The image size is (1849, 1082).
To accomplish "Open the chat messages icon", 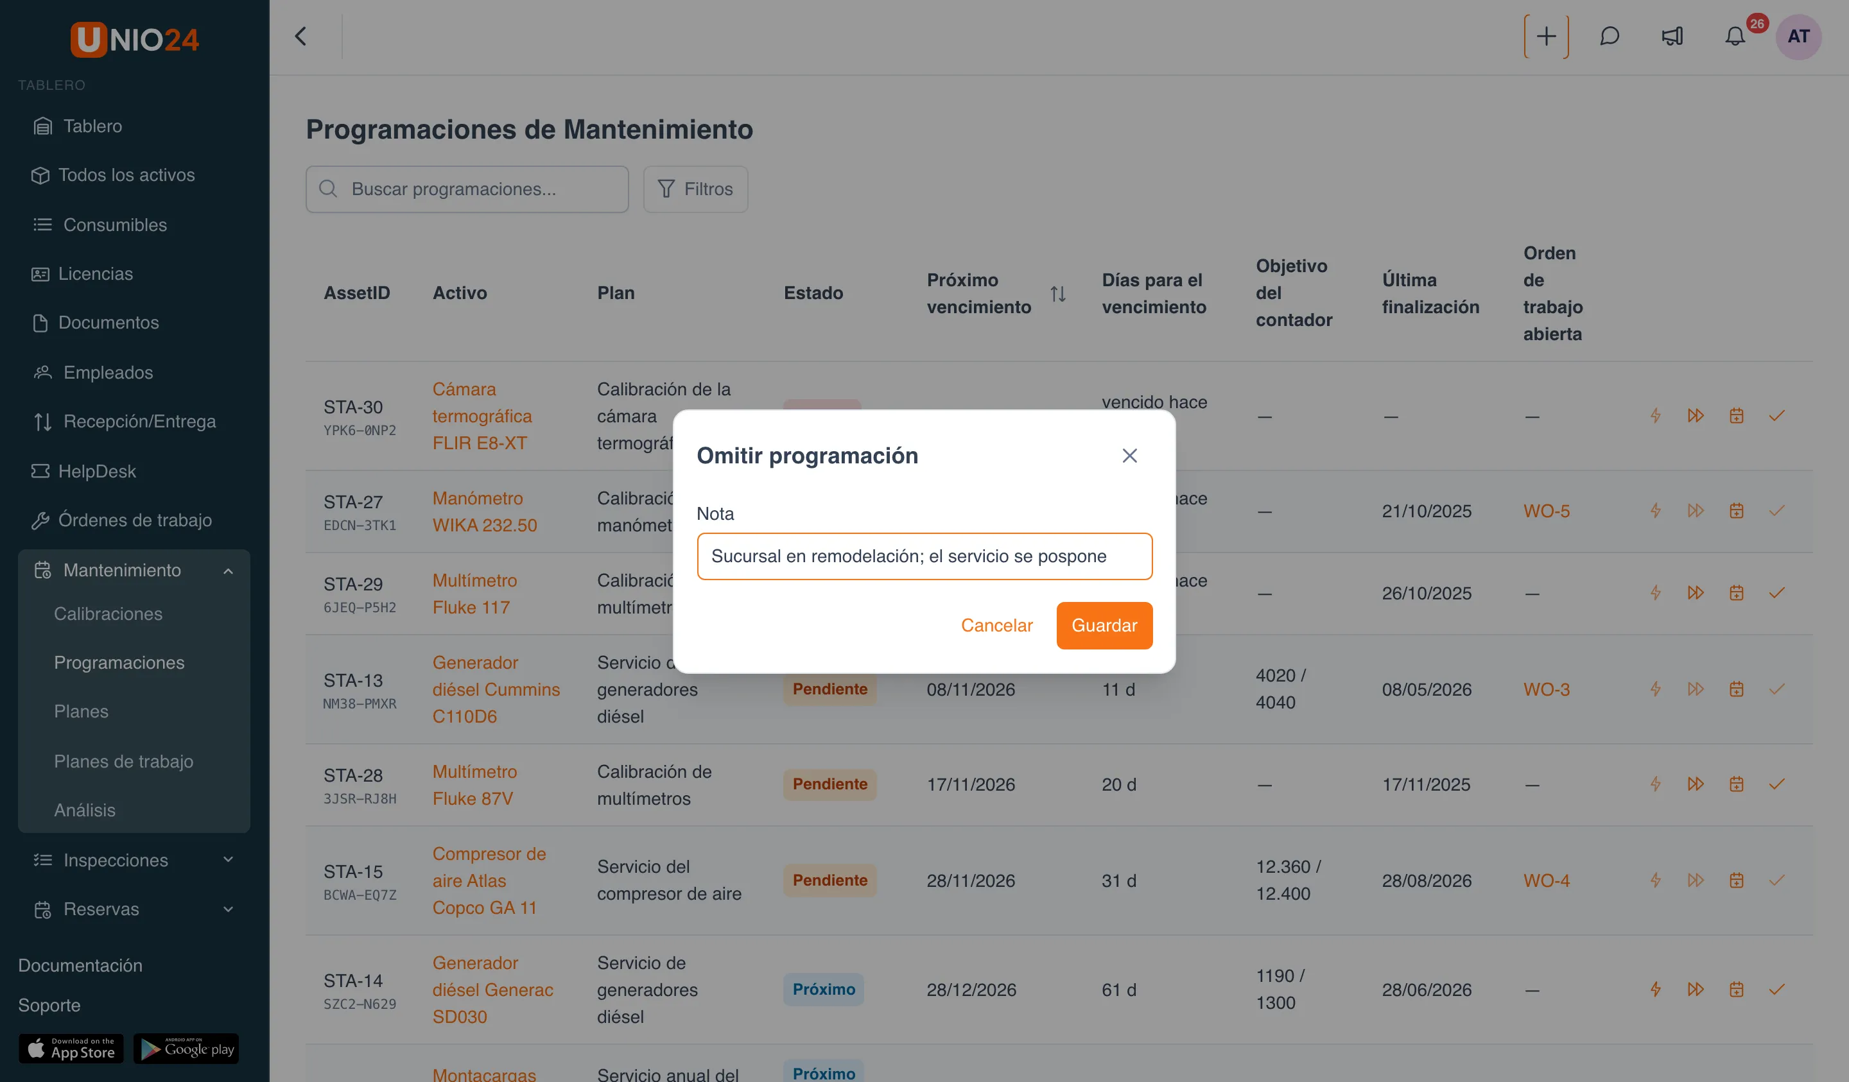I will [x=1609, y=36].
